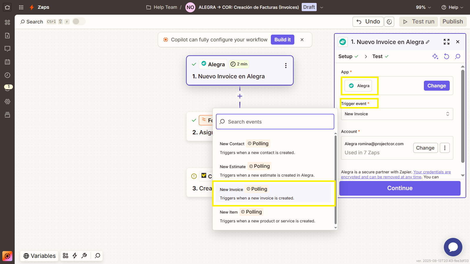The width and height of the screenshot is (470, 264).
Task: Switch to the Setup tab
Action: click(x=348, y=56)
